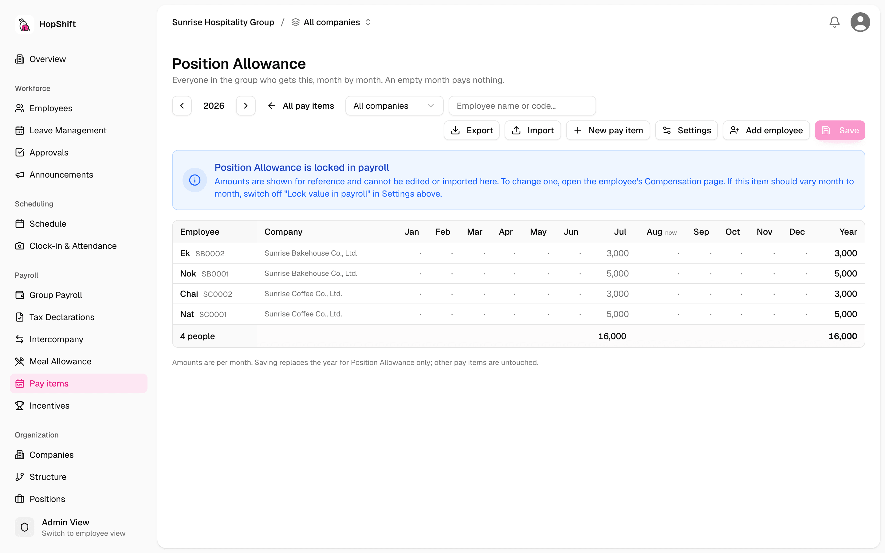This screenshot has height=553, width=885.
Task: Open the All companies filter dropdown
Action: (394, 106)
